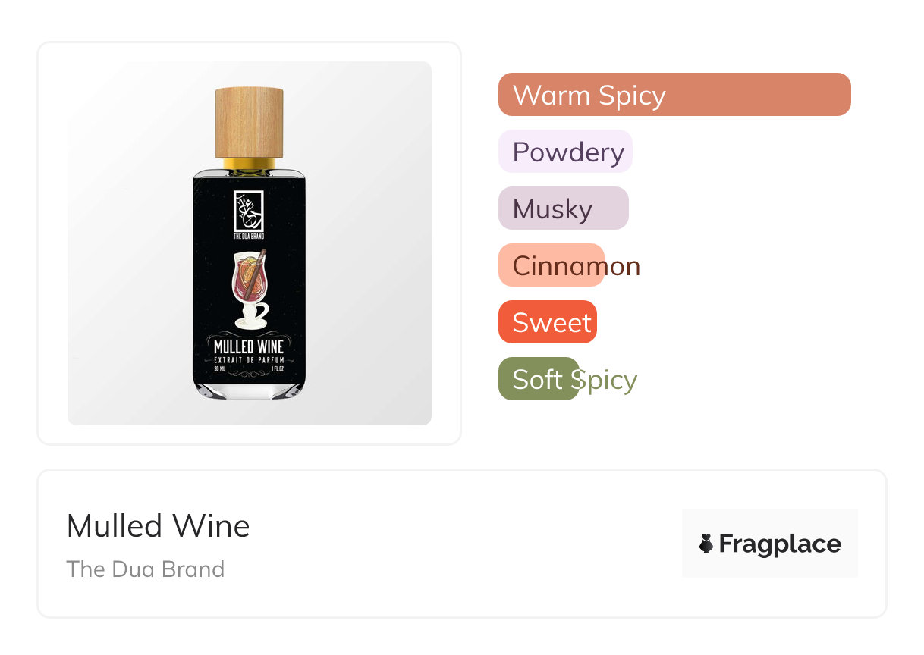Click the Extrait de Parfum text on the bottle
This screenshot has width=924, height=655.
(249, 359)
